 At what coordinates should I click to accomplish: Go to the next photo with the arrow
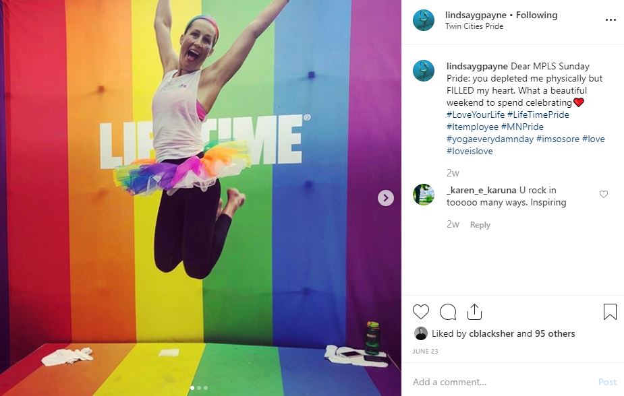click(x=386, y=198)
